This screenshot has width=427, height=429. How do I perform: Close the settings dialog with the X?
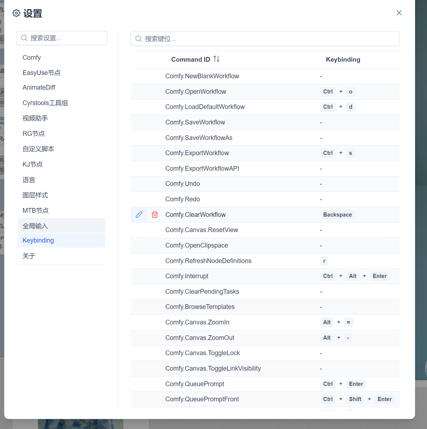tap(399, 13)
